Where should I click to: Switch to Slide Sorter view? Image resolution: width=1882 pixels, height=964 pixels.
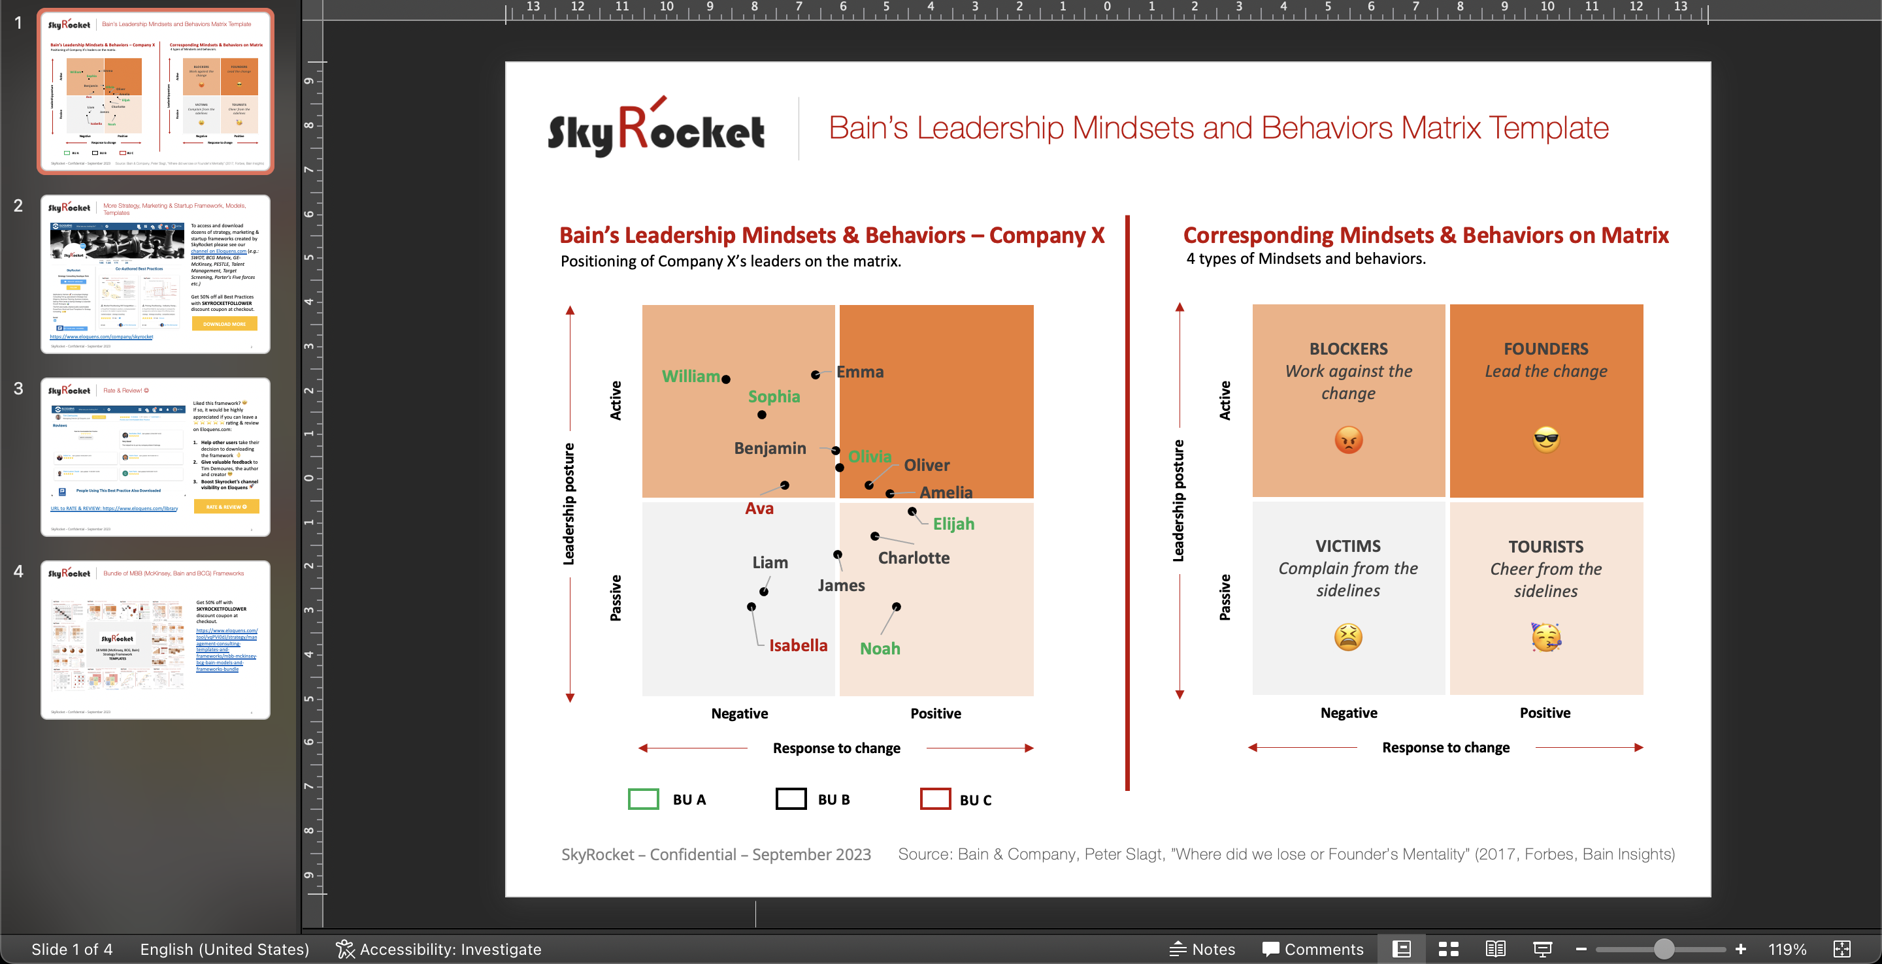pos(1448,949)
